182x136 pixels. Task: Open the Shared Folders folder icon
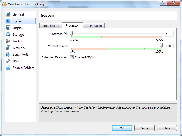pos(8,68)
